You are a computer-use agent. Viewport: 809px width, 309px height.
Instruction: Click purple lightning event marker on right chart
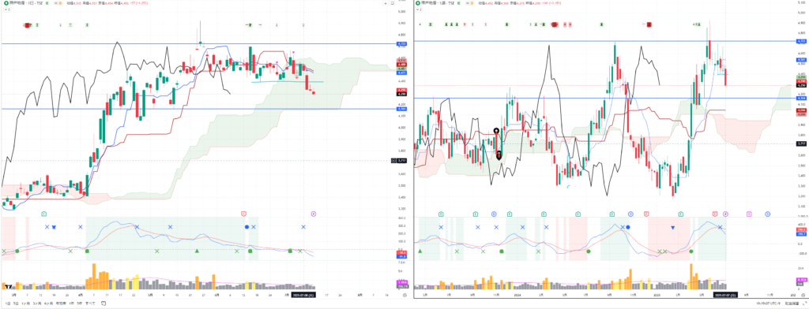725,214
